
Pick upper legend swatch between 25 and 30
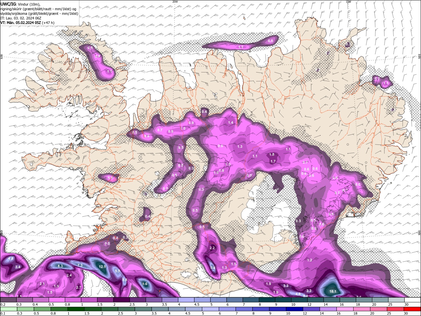click(x=396, y=300)
